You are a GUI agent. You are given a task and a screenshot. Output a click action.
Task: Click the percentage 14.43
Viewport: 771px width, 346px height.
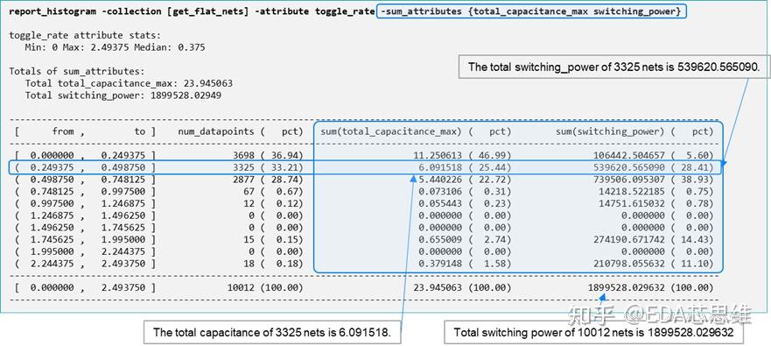pos(694,240)
